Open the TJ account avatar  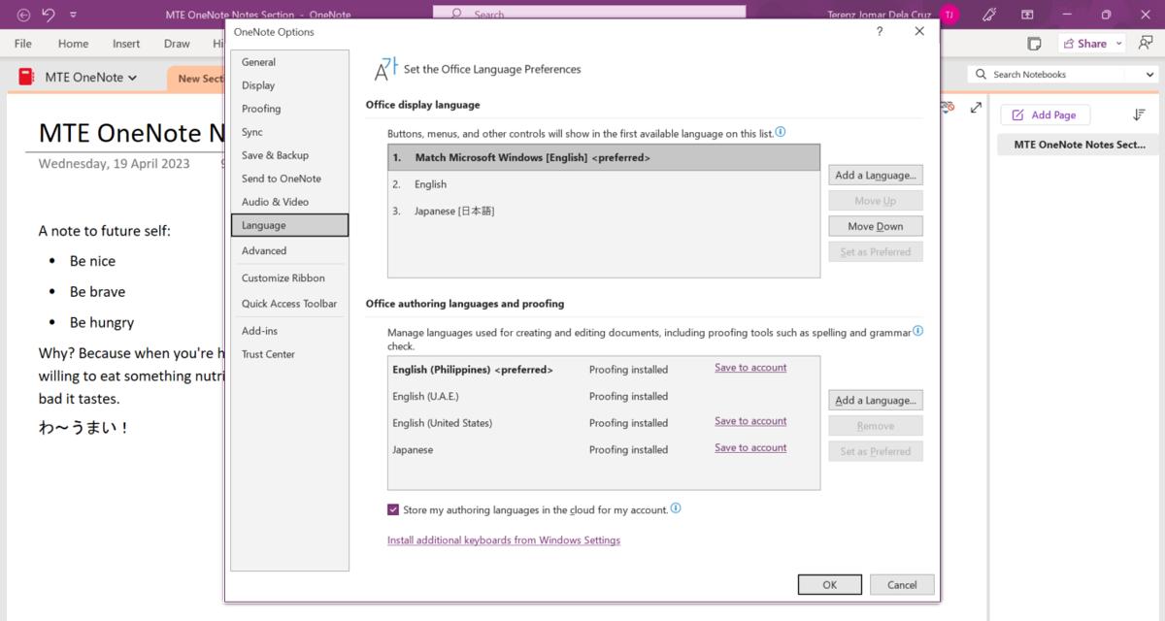click(x=949, y=15)
